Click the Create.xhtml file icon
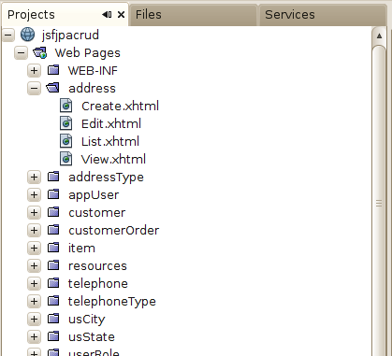The height and width of the screenshot is (356, 392). (x=66, y=106)
